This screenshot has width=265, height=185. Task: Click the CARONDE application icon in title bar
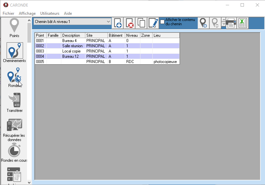[6, 5]
